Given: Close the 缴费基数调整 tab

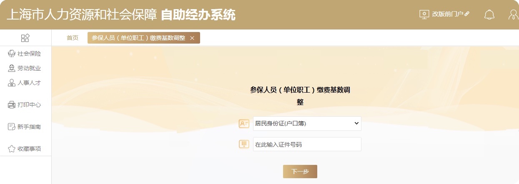Looking at the screenshot, I should tap(192, 38).
